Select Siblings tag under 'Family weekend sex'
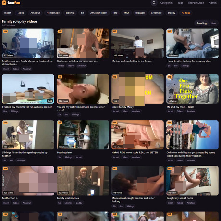The width and height of the screenshot is (221, 221). coord(68,203)
